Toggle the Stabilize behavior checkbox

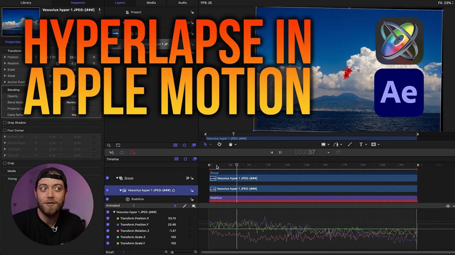(107, 199)
